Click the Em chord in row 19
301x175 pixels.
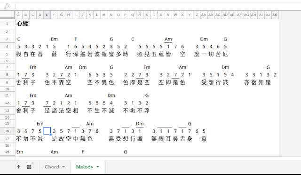(x=20, y=152)
